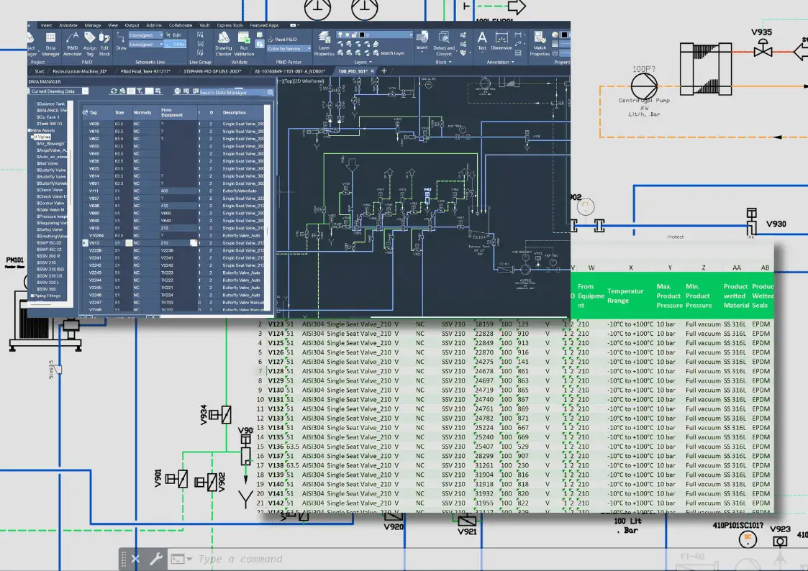The image size is (808, 571).
Task: Click the Properties panel color swatch
Action: click(564, 35)
